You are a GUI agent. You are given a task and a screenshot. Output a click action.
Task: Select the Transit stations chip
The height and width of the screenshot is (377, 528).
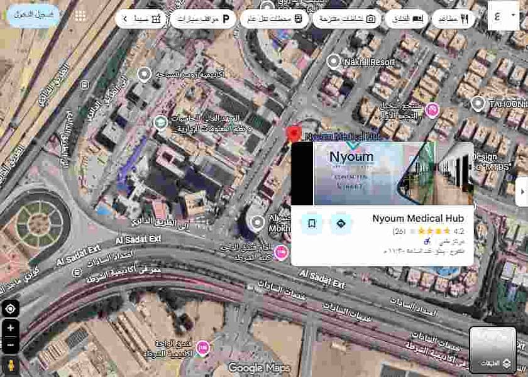pyautogui.click(x=275, y=19)
